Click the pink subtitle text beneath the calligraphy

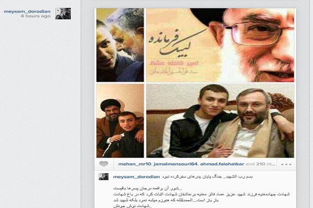(x=174, y=63)
